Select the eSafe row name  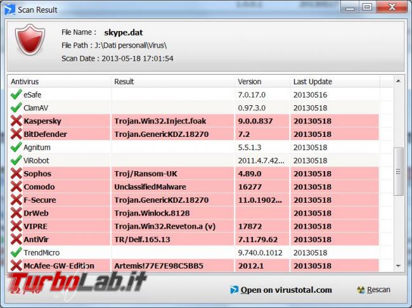click(x=32, y=95)
